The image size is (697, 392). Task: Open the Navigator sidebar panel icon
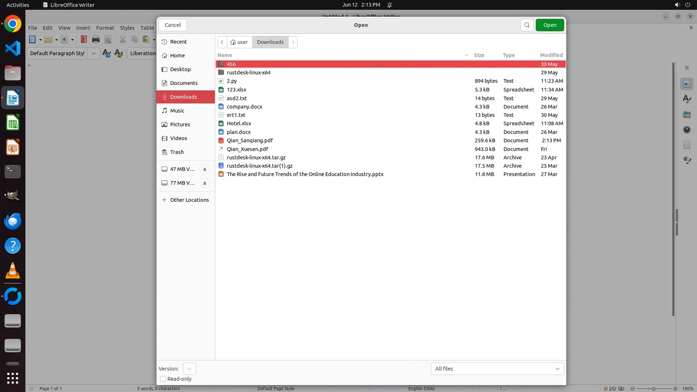point(686,130)
